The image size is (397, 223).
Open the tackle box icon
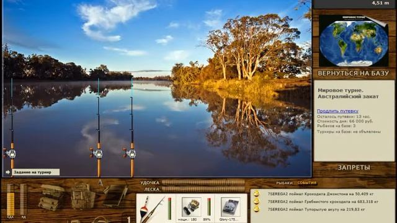tap(51, 197)
